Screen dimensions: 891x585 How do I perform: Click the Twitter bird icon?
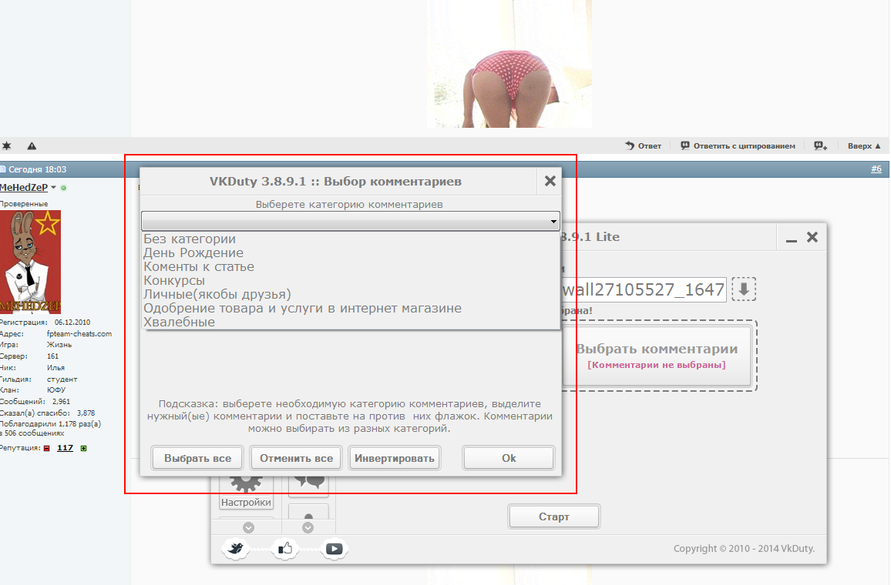tap(236, 549)
